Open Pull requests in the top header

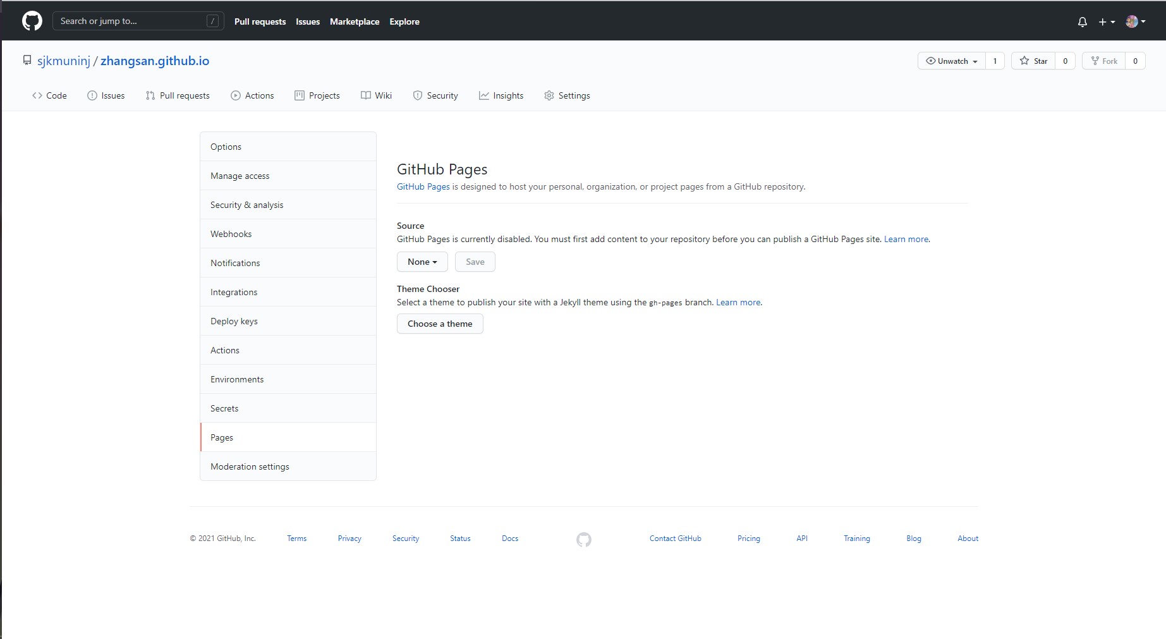click(260, 21)
